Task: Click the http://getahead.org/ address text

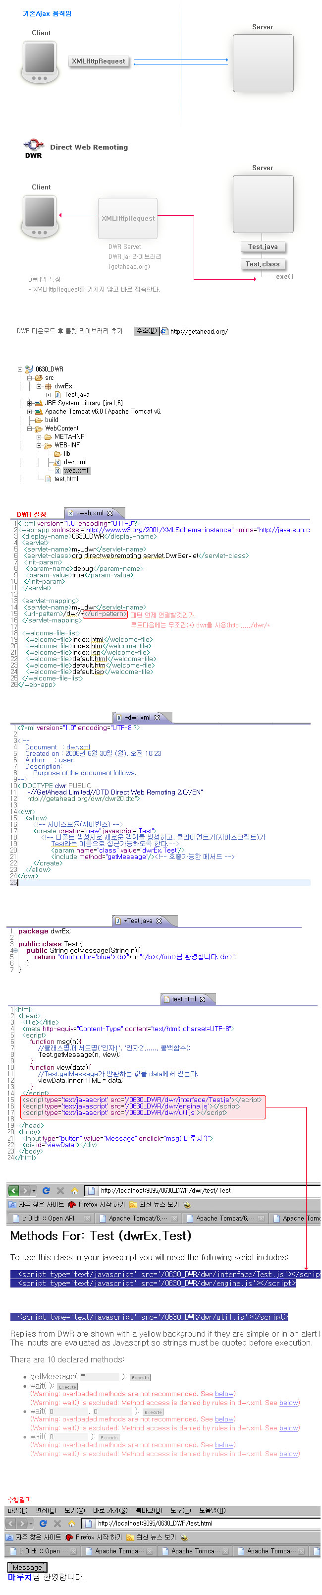Action: [x=199, y=331]
